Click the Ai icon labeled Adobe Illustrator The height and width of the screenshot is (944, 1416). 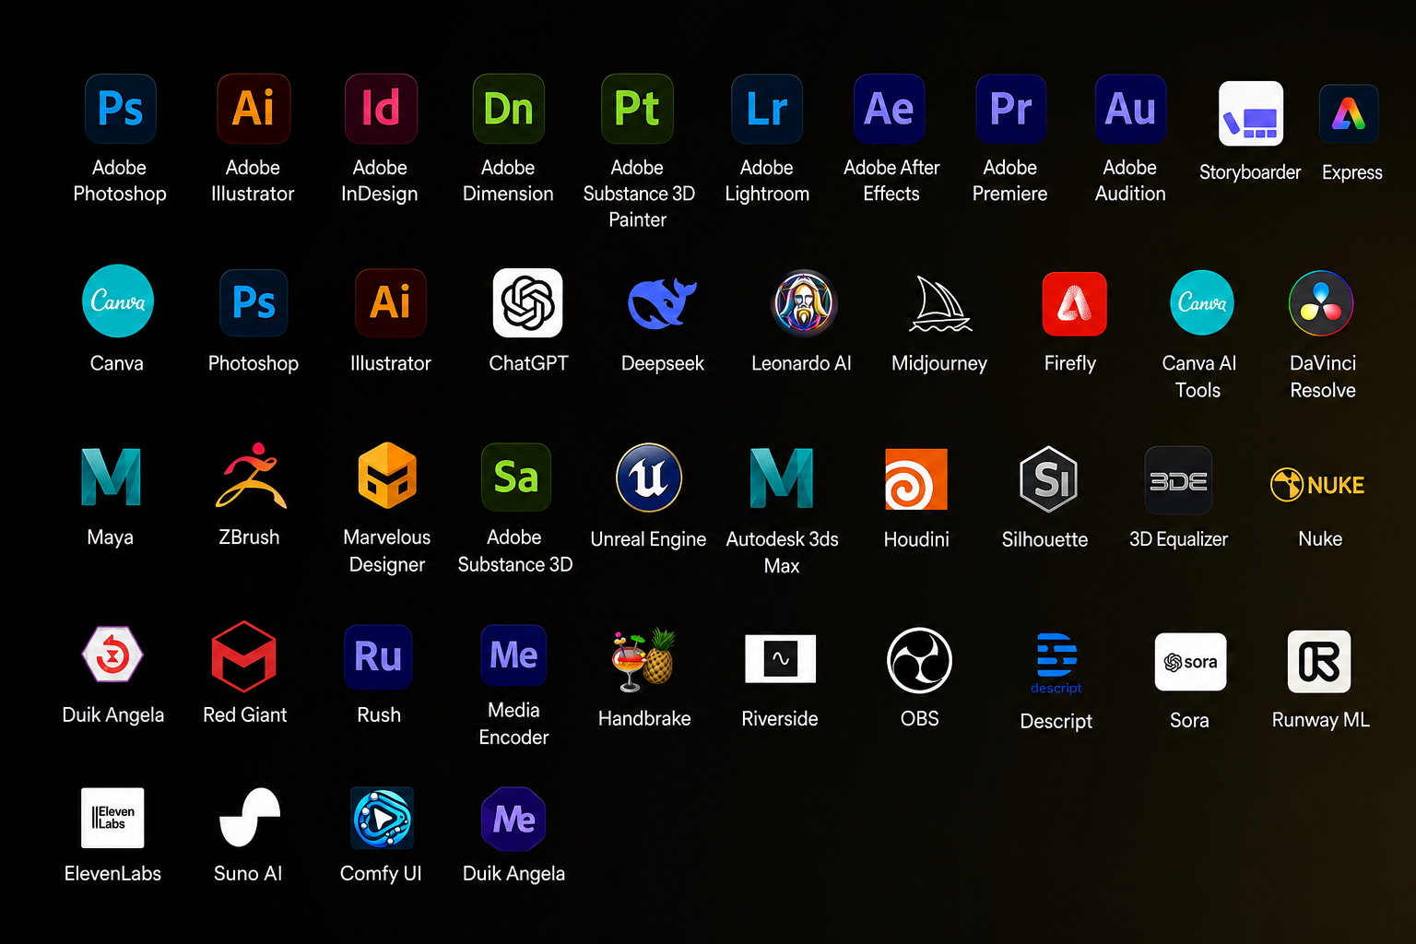(254, 109)
